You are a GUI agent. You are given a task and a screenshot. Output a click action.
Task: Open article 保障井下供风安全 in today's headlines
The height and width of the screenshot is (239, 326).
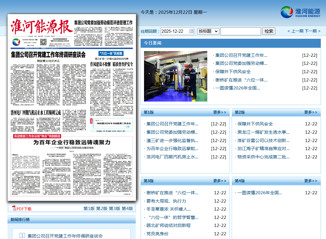coord(233,72)
